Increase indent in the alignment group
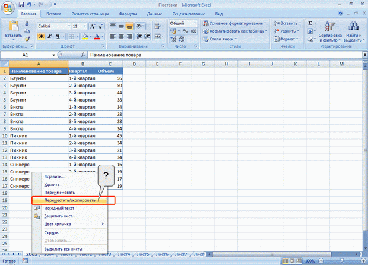The height and width of the screenshot is (265, 368). [147, 36]
